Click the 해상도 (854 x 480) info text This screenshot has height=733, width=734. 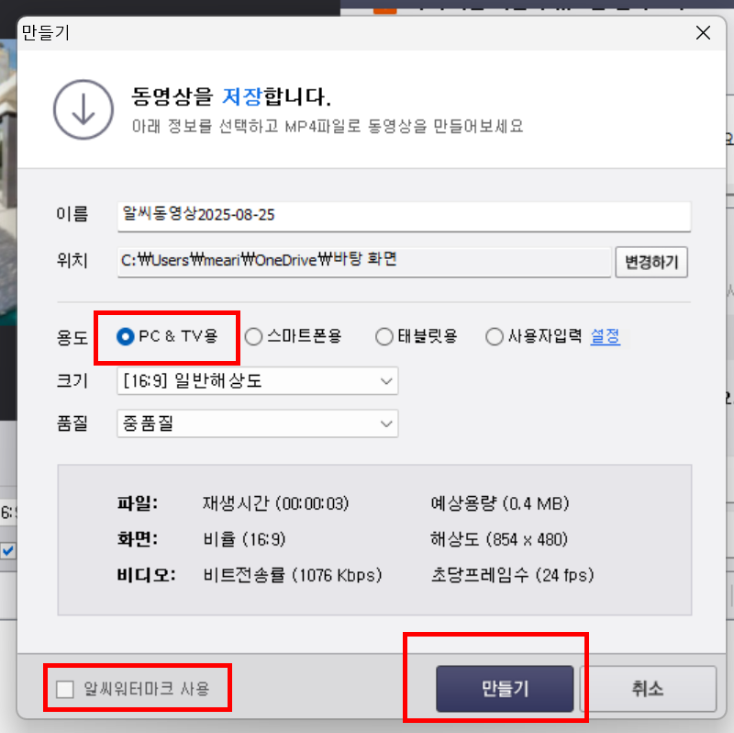click(499, 539)
